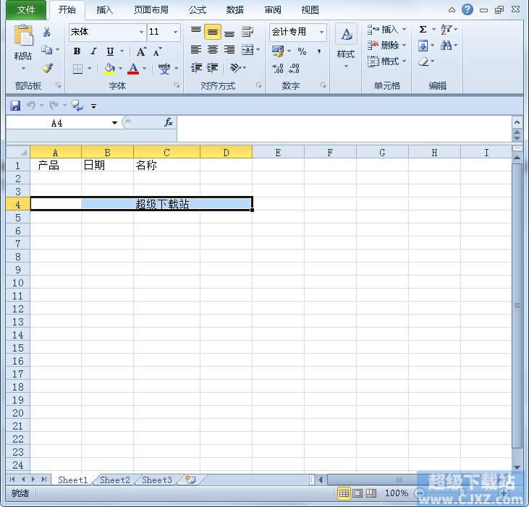Align text right
The height and width of the screenshot is (507, 529).
(x=229, y=50)
